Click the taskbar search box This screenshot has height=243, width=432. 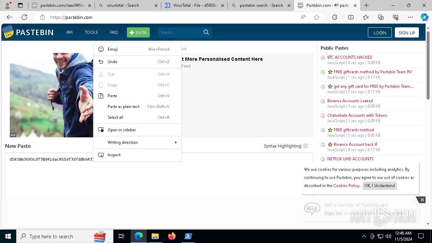point(65,236)
